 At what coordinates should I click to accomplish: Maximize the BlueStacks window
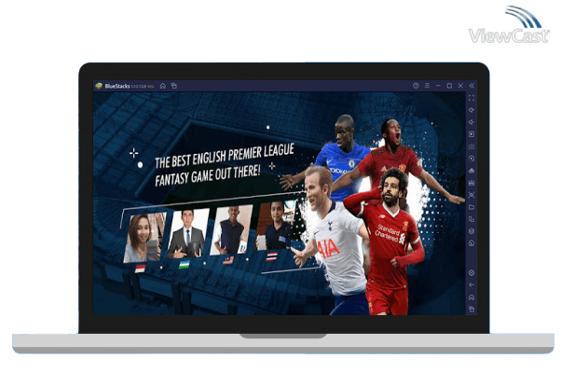coord(449,86)
